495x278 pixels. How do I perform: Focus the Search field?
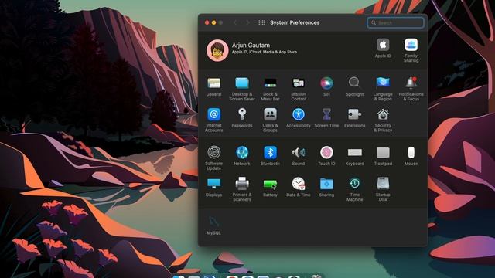(395, 22)
